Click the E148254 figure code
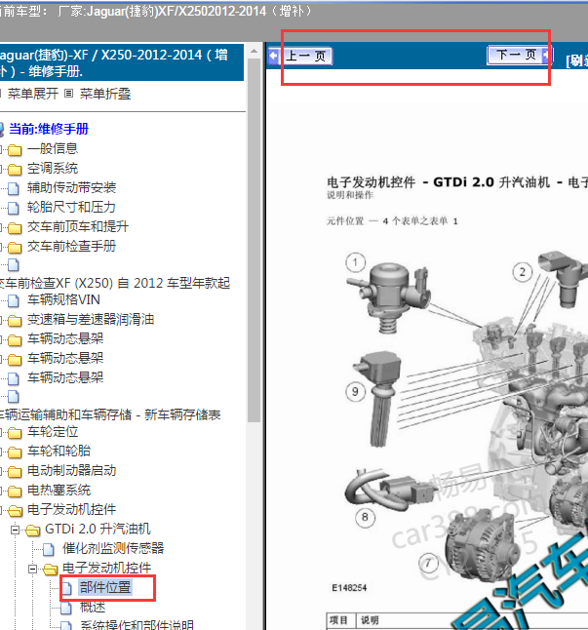 (349, 588)
